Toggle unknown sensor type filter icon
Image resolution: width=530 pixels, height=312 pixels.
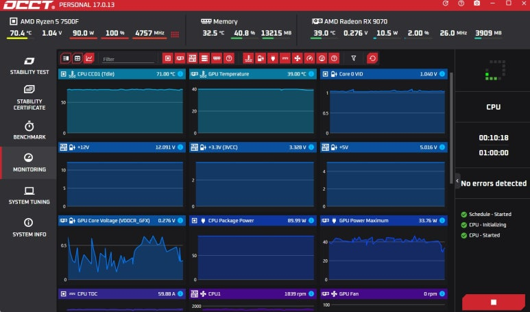334,58
